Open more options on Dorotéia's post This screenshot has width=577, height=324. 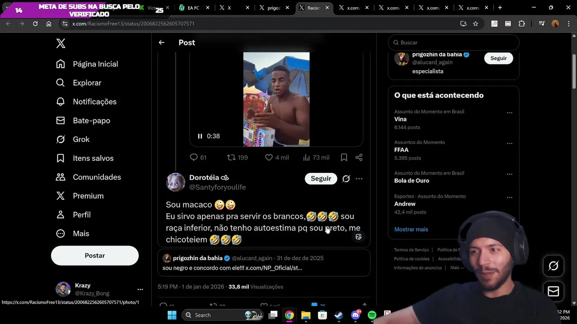pyautogui.click(x=359, y=179)
